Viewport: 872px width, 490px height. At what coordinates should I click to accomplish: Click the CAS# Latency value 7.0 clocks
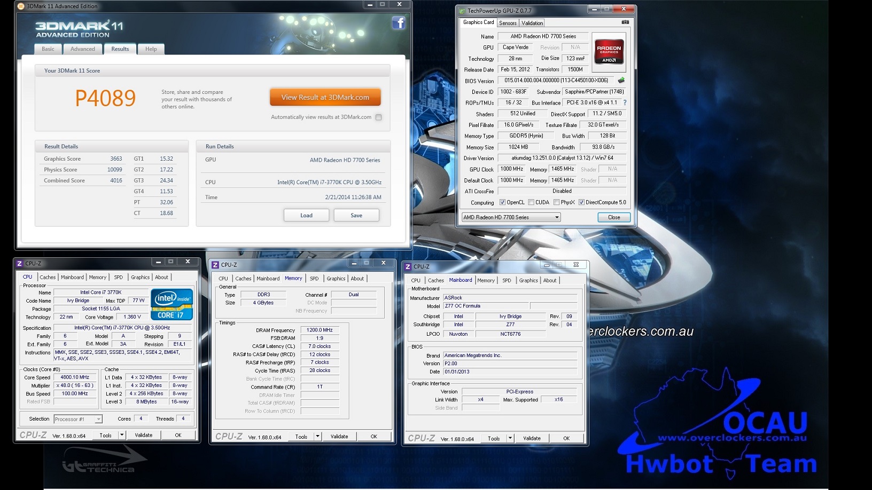(x=320, y=346)
